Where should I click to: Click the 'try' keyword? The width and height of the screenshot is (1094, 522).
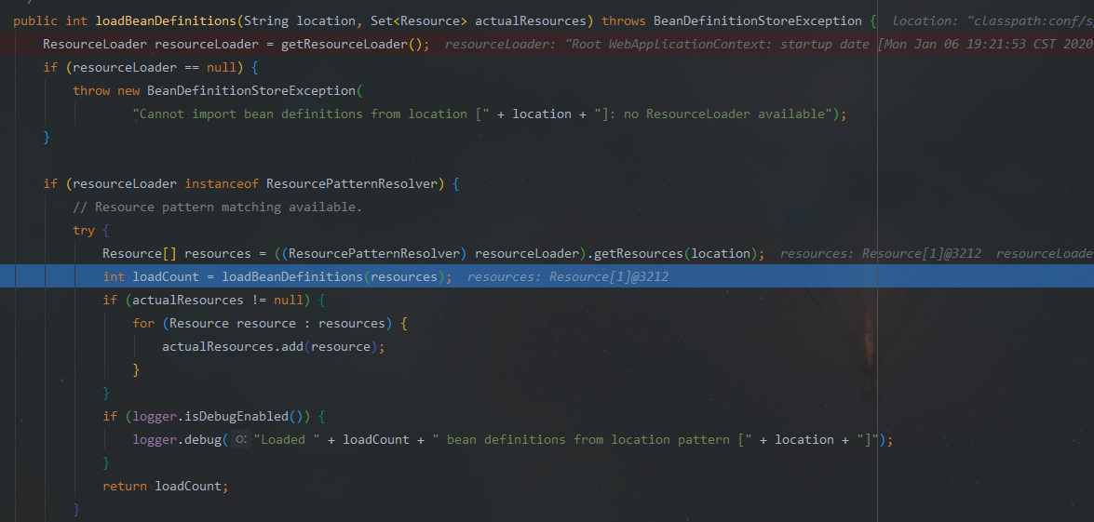[x=84, y=231]
